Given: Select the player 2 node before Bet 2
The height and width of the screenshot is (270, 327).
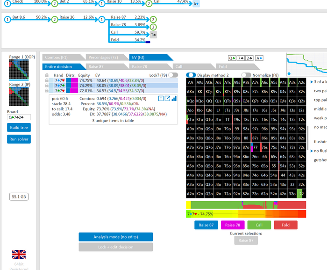Looking at the screenshot, I should click(x=55, y=4).
